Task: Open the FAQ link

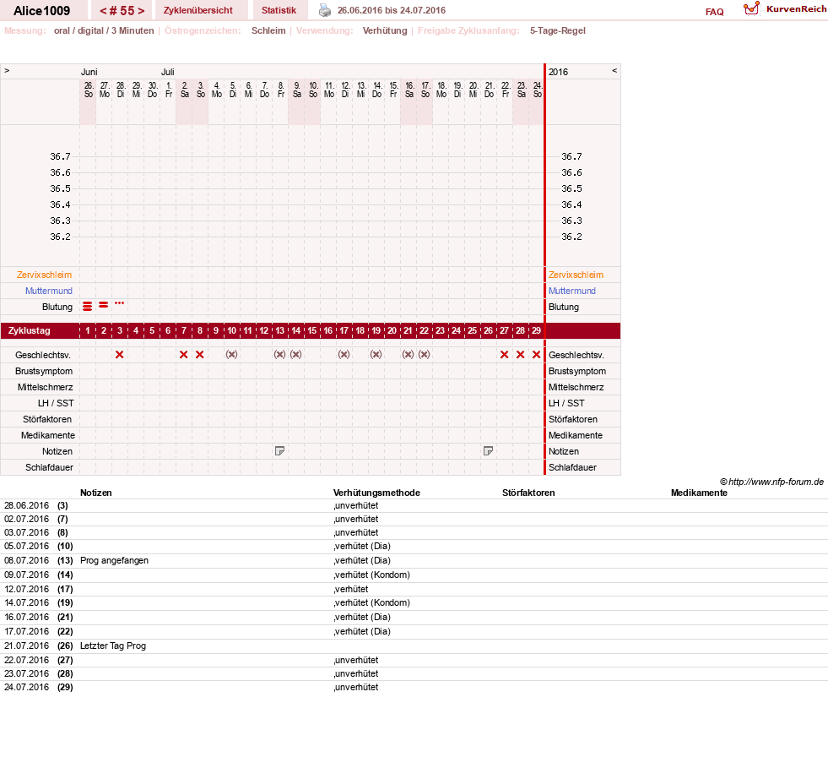Action: 714,12
